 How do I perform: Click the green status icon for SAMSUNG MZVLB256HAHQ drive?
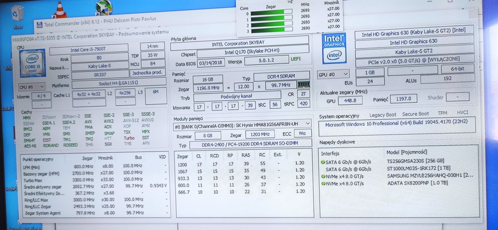(323, 177)
